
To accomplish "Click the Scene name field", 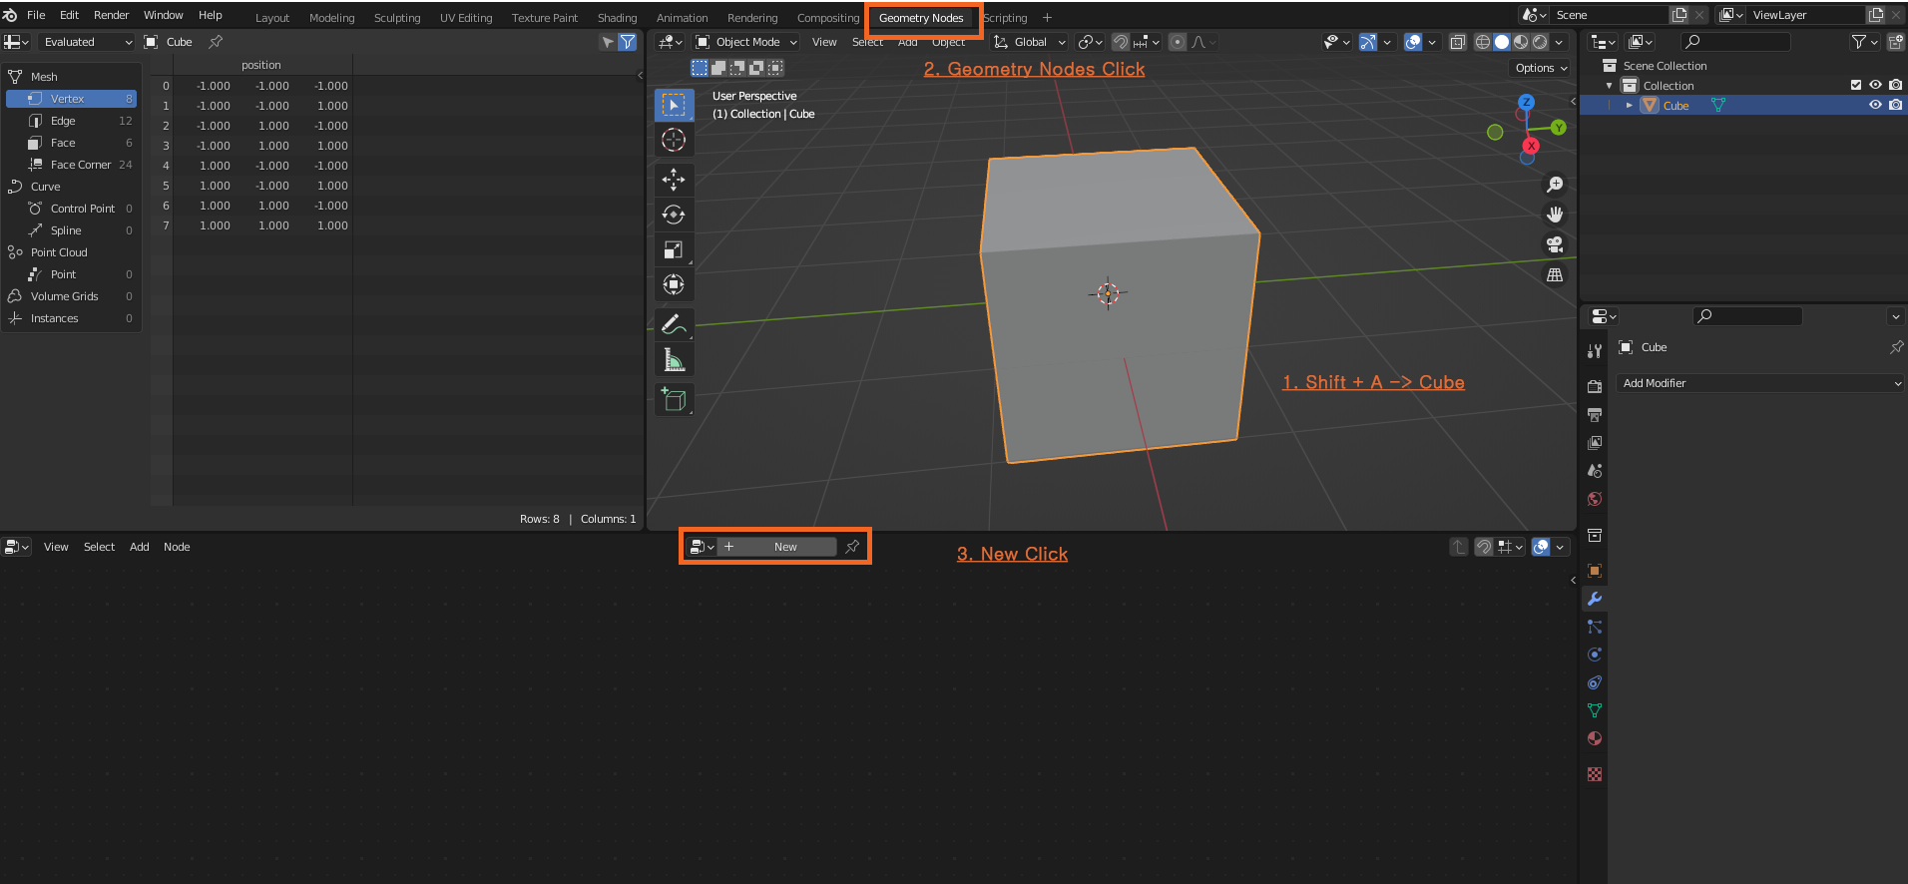I will click(x=1610, y=15).
